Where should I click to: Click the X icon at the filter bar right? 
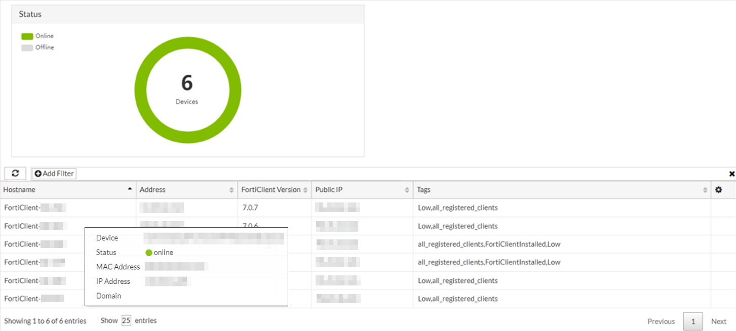point(732,173)
